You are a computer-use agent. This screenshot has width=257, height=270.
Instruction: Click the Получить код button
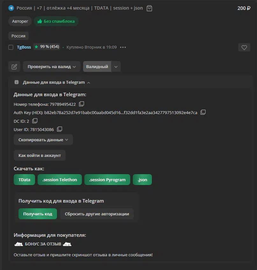(x=38, y=214)
